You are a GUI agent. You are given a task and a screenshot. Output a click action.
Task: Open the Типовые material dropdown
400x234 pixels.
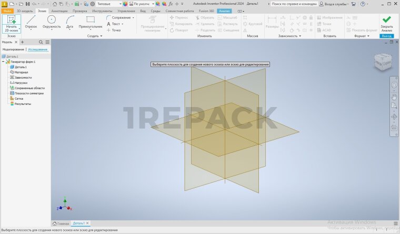[107, 4]
